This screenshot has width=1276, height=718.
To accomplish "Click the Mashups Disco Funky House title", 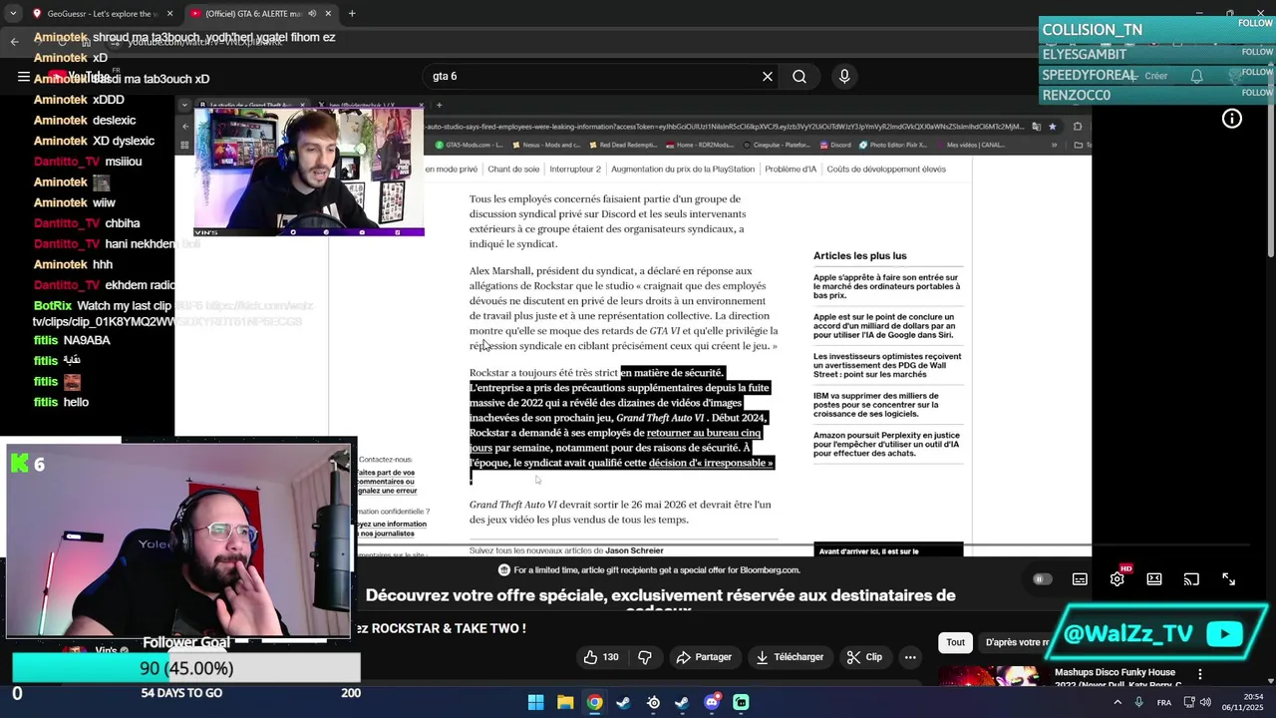I will click(x=1118, y=678).
